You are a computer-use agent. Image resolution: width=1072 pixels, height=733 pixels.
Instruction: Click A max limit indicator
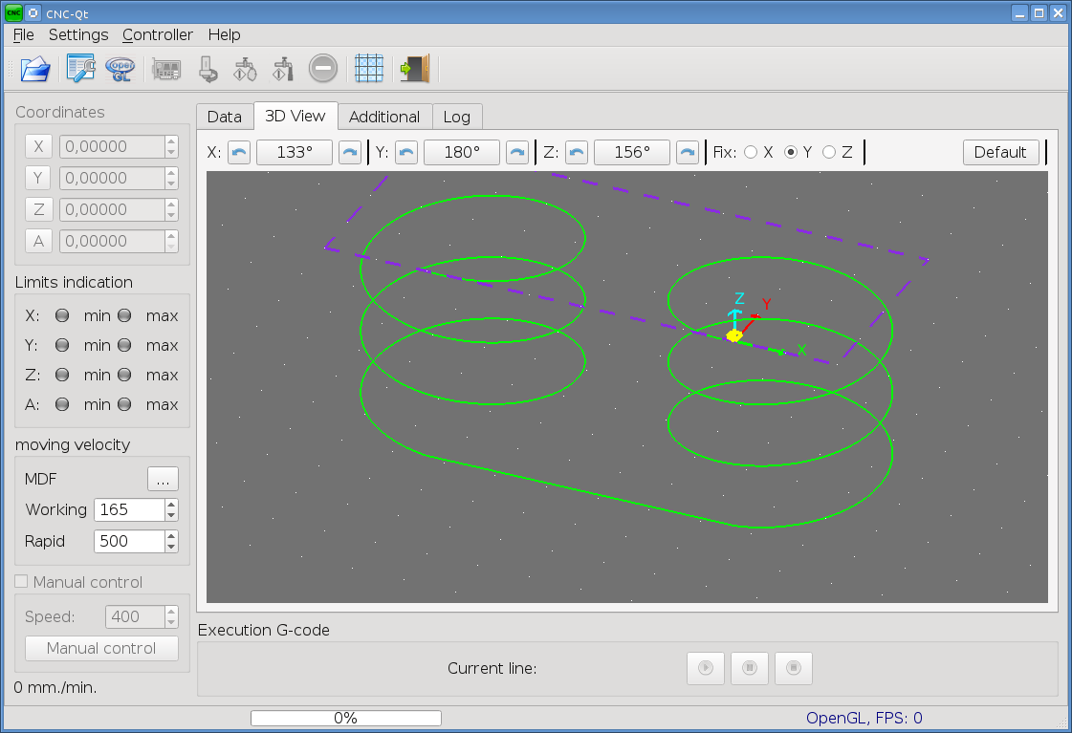click(x=124, y=404)
